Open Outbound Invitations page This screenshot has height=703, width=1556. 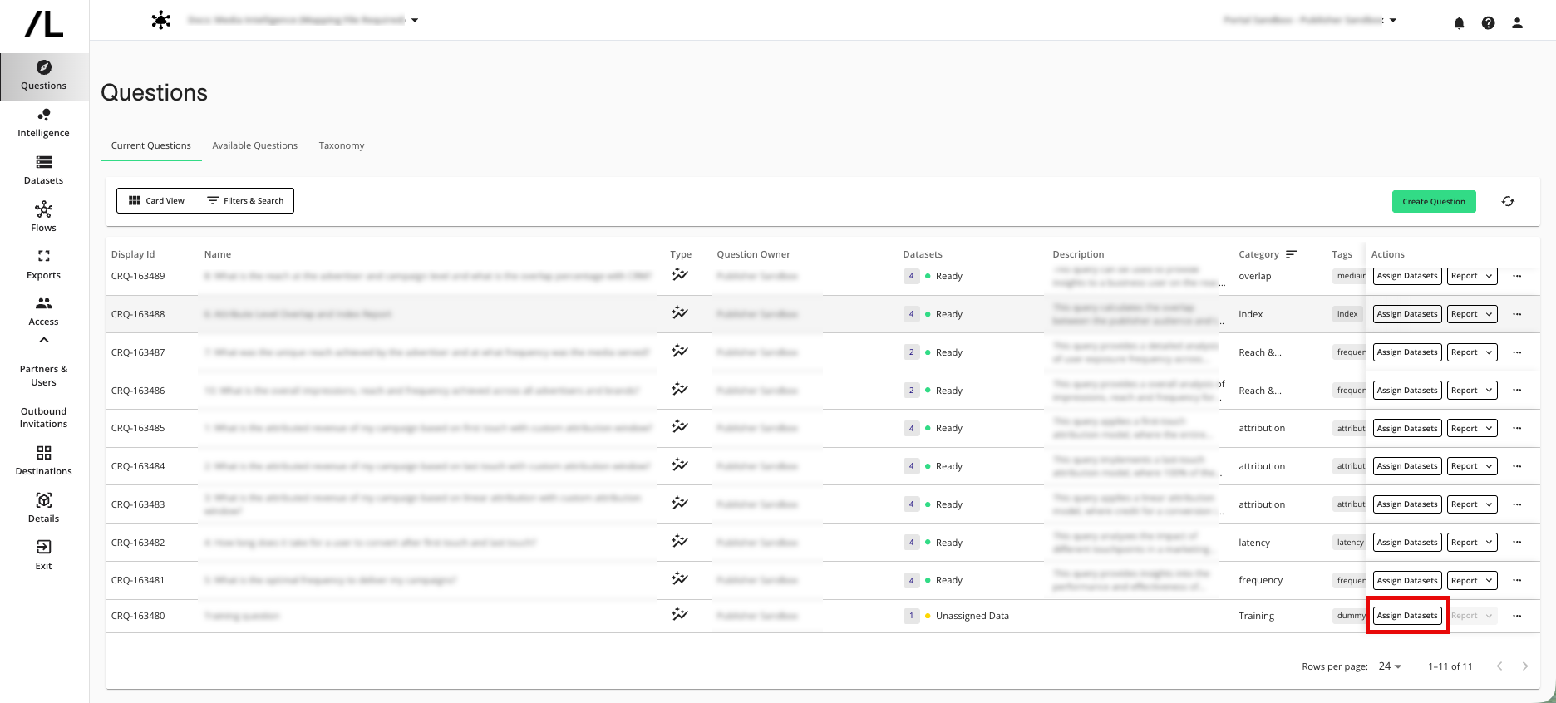44,417
